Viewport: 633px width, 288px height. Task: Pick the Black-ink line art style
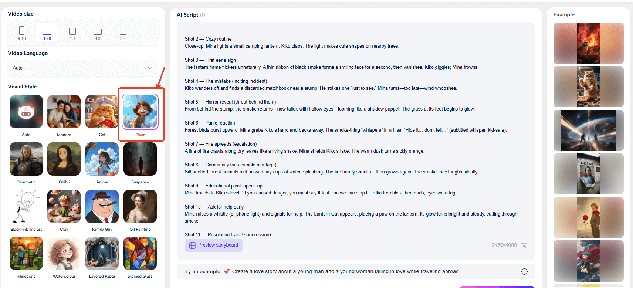[26, 206]
